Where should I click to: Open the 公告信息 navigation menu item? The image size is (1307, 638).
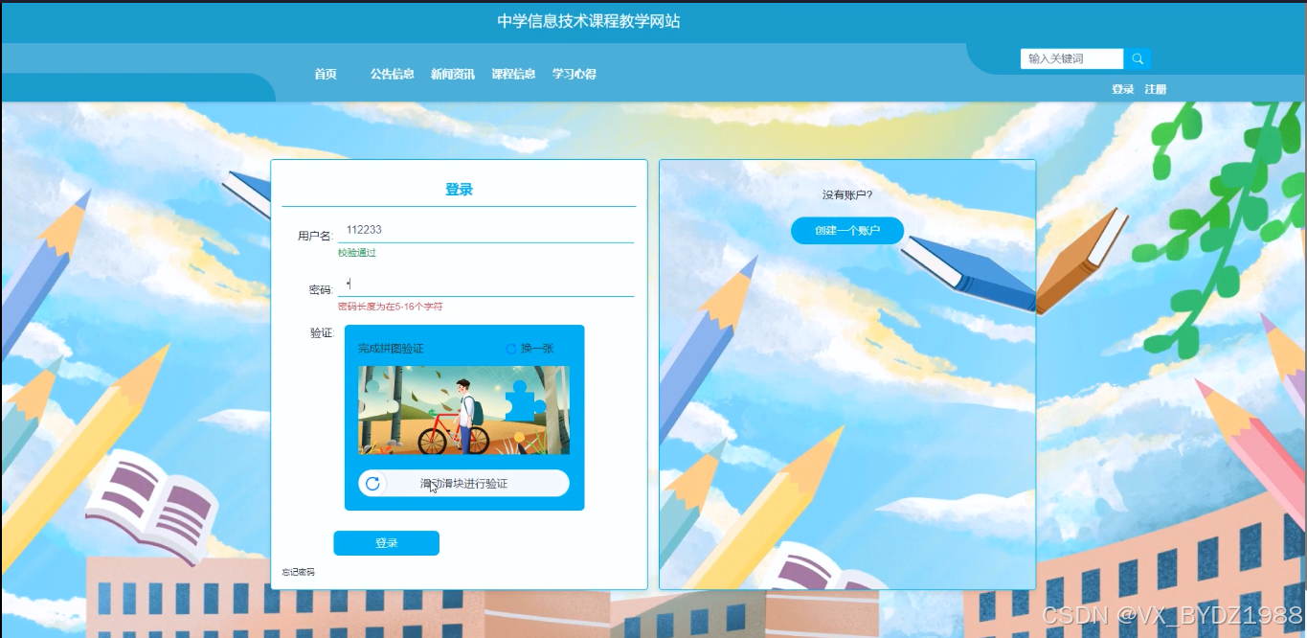(393, 72)
